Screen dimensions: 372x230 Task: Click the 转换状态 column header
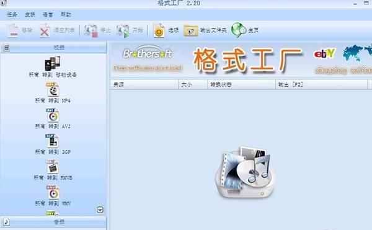click(242, 84)
